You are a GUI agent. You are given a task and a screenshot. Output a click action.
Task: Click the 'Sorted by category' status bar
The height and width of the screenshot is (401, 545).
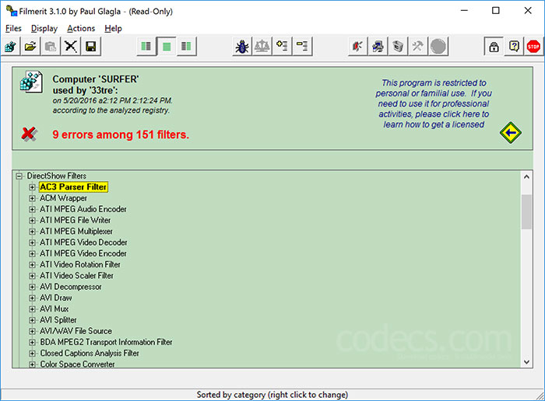click(x=272, y=395)
